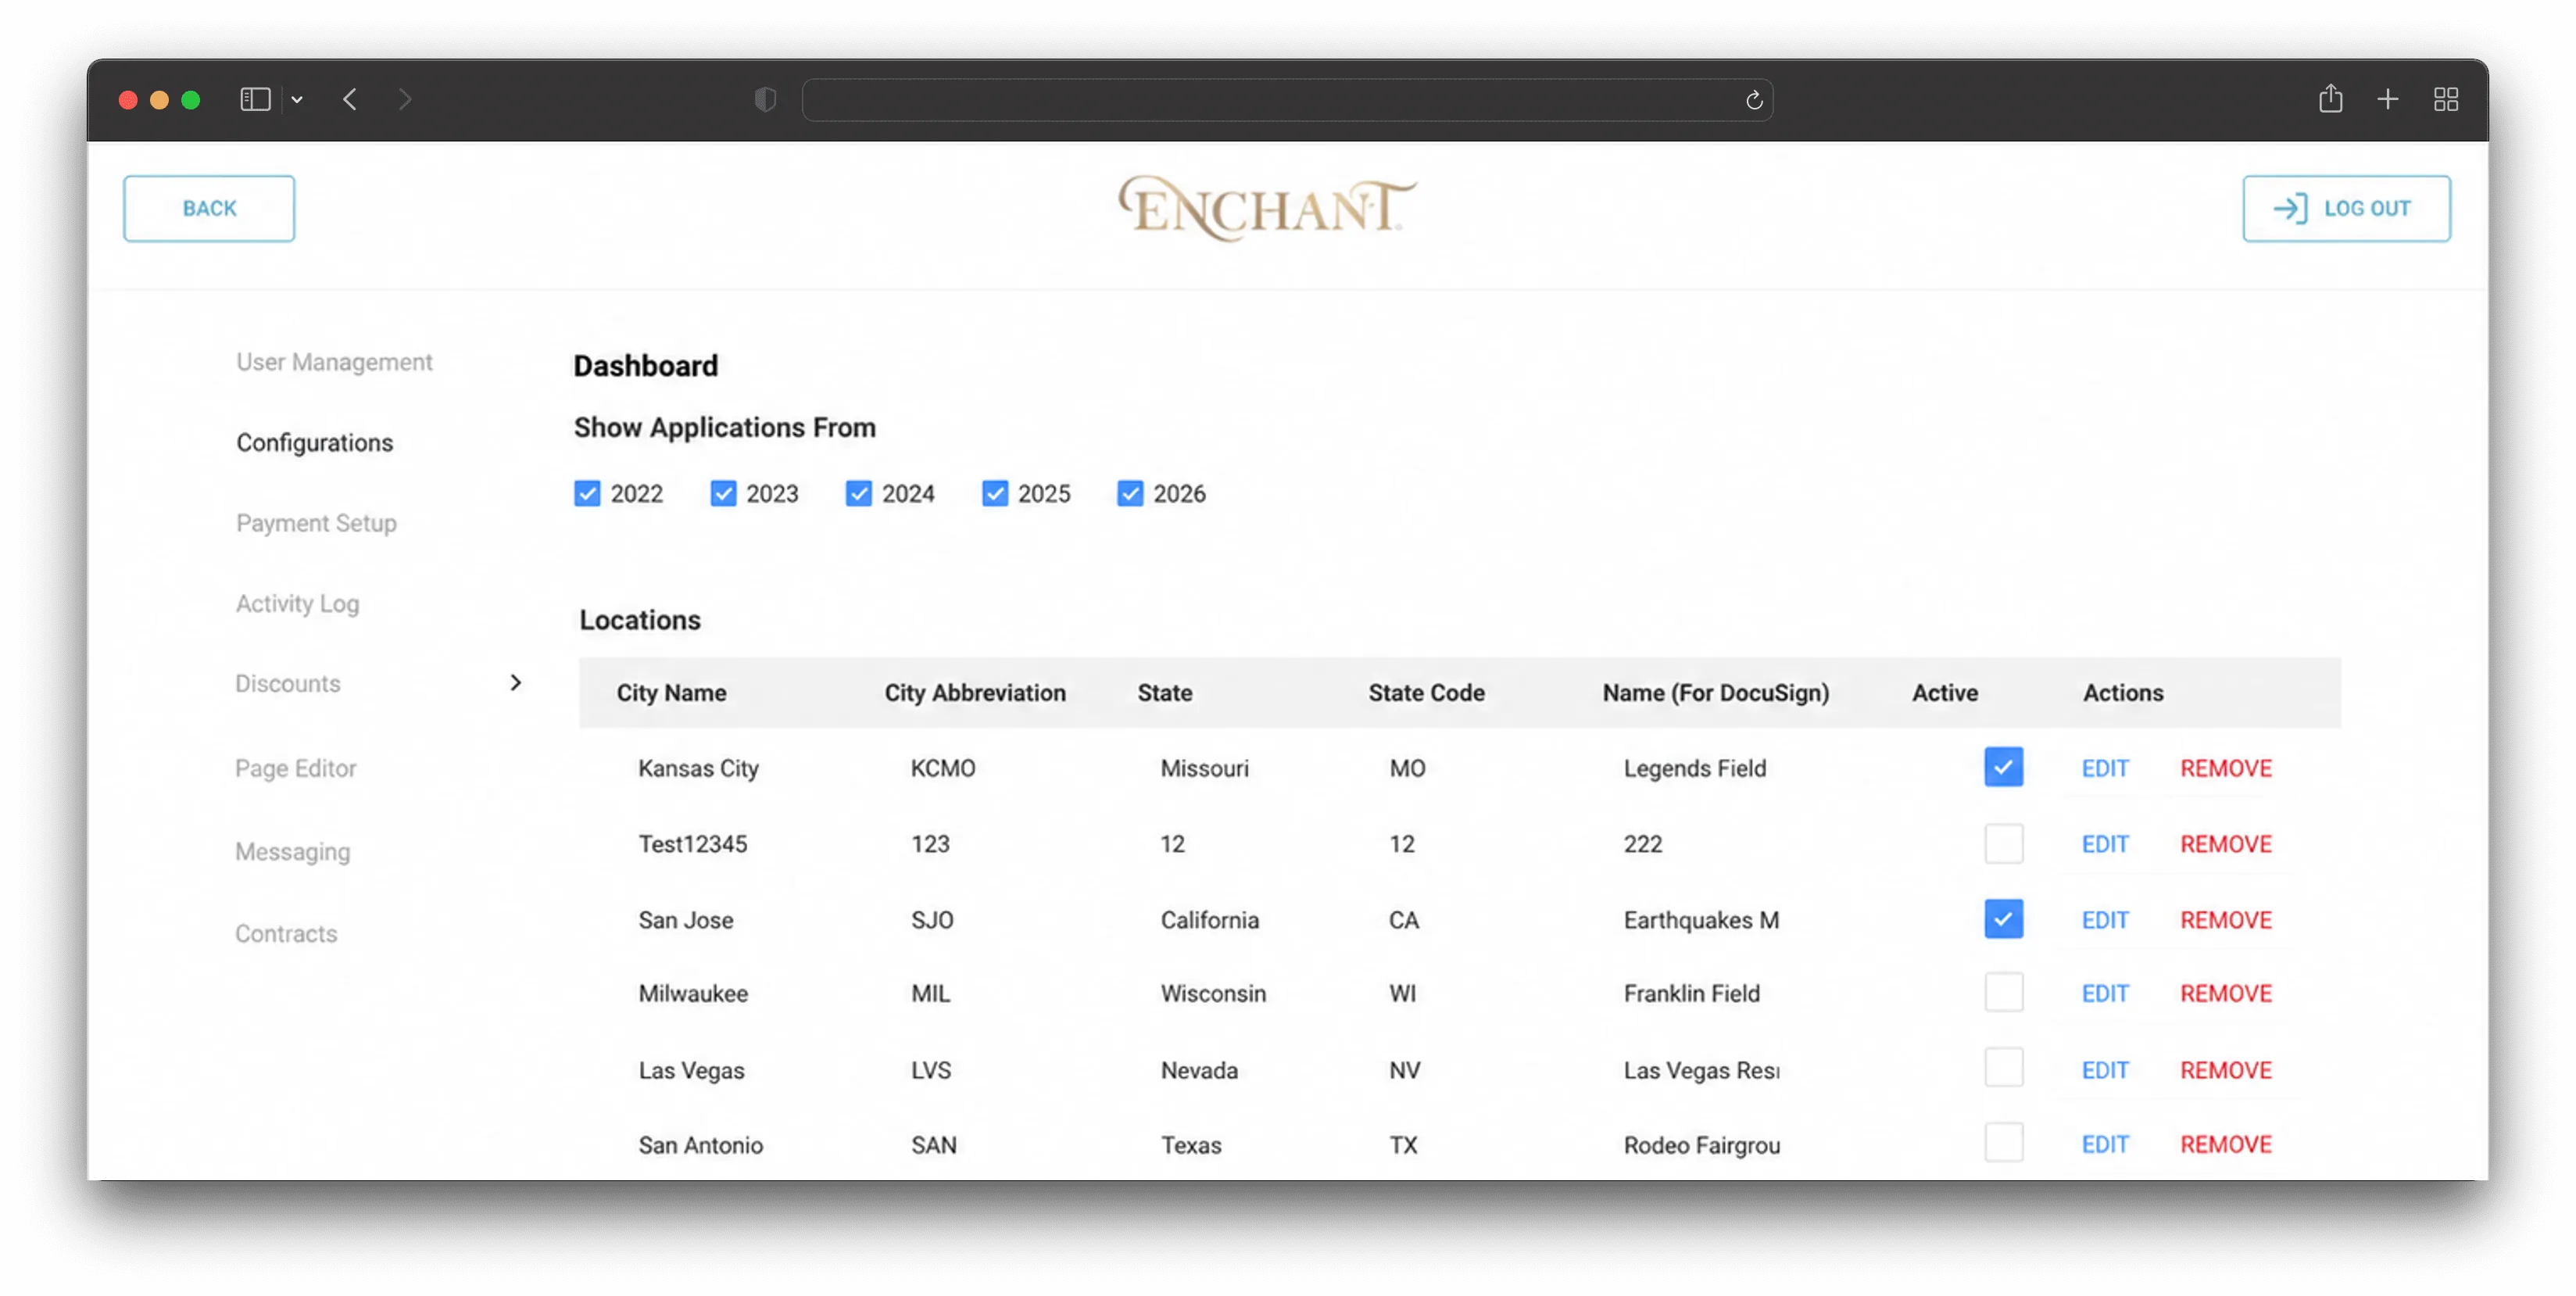Open Page Editor section
Screen dimensions: 2576x1296
pos(295,768)
